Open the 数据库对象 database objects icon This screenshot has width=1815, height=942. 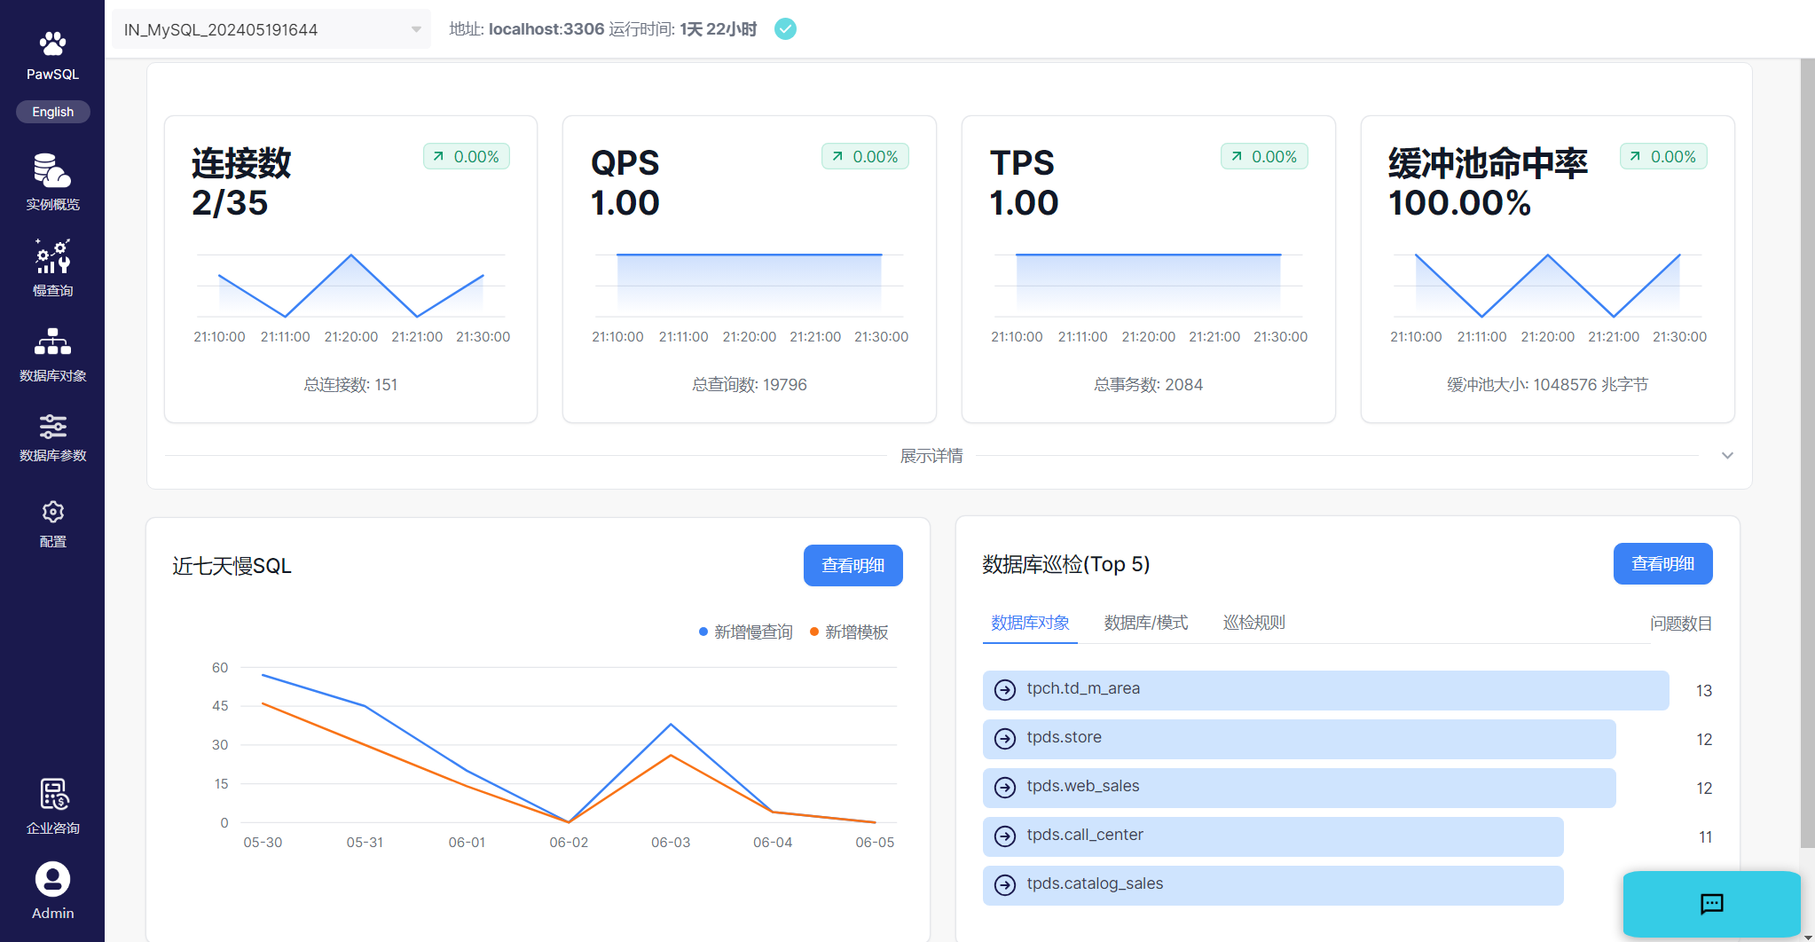[52, 342]
